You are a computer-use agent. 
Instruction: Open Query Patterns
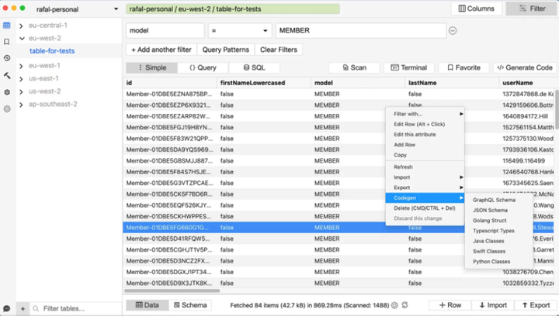(226, 50)
